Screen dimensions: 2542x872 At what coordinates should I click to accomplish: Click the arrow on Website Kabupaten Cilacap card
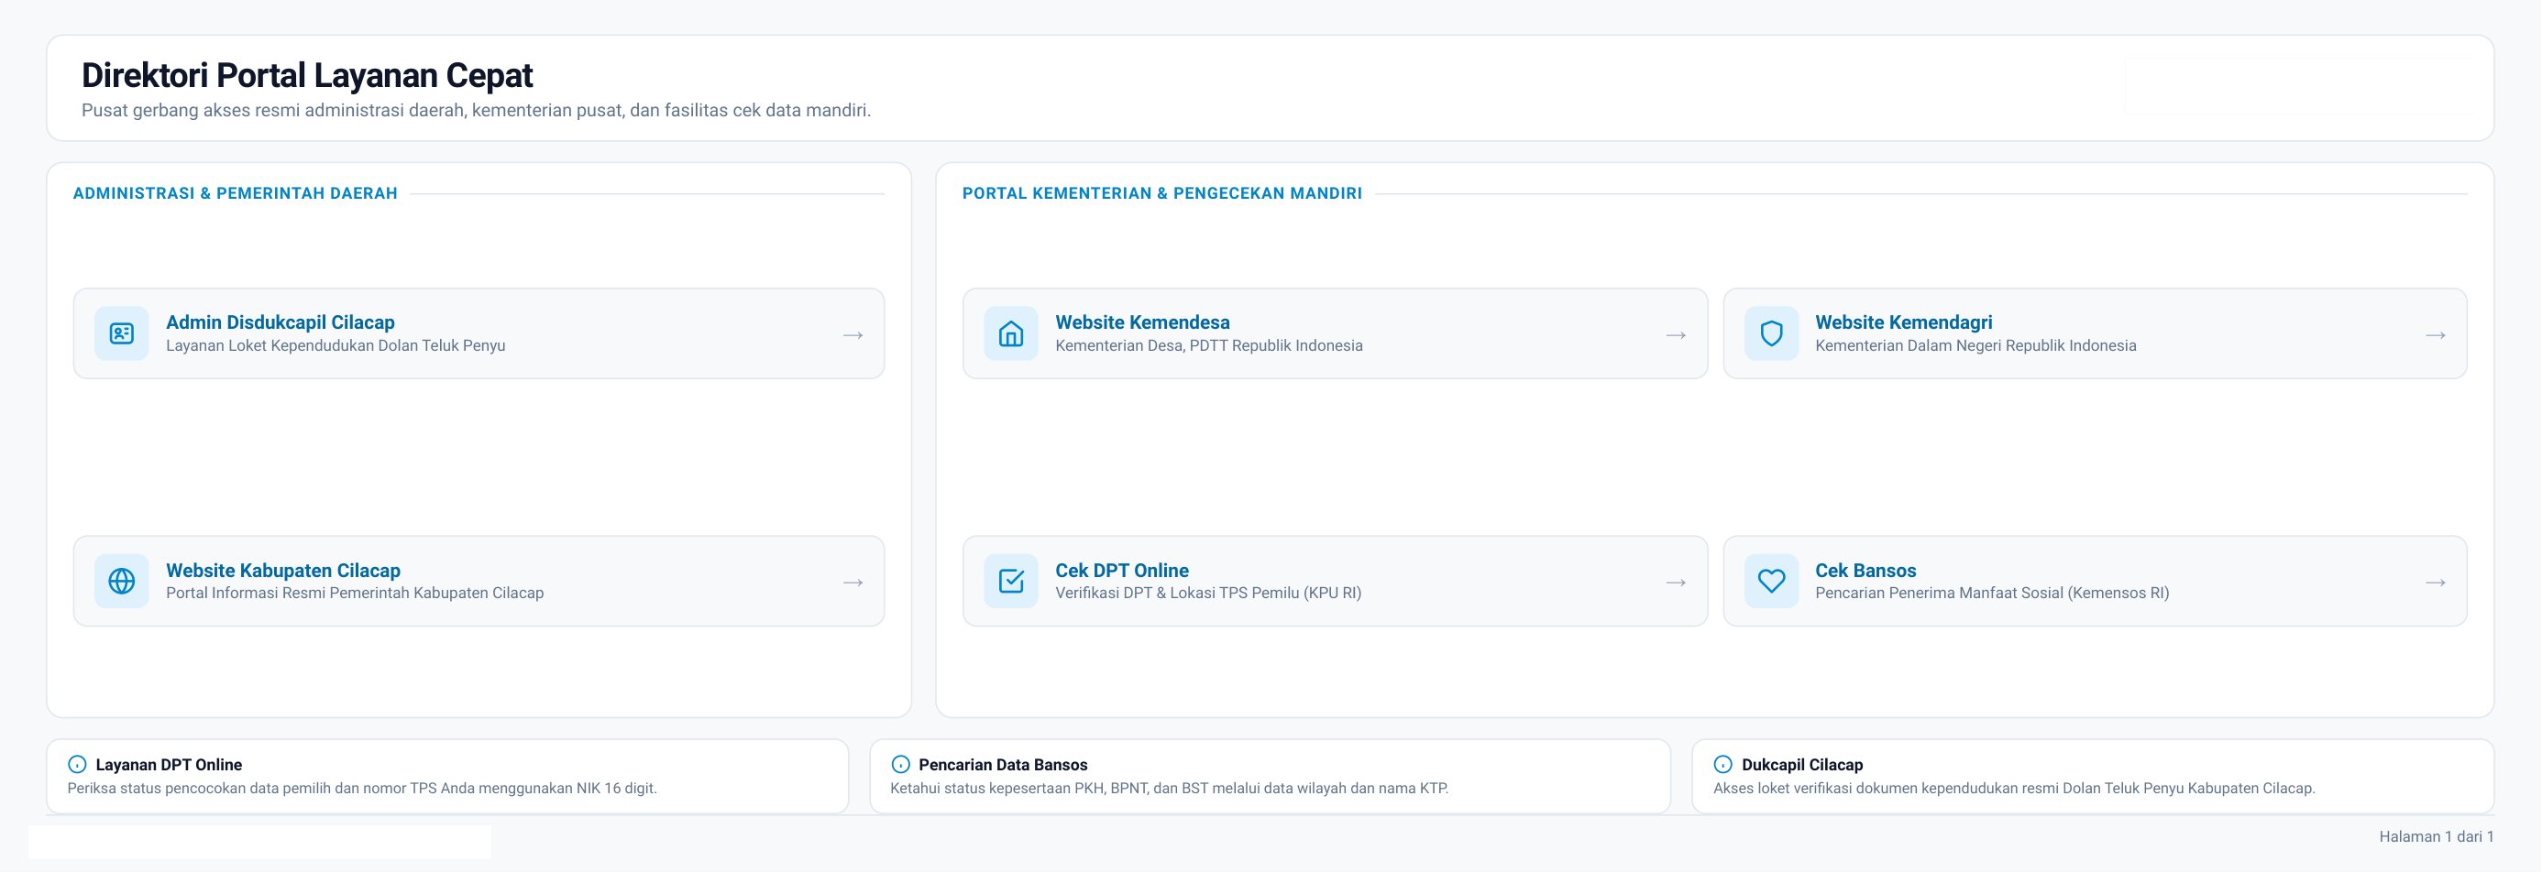pos(853,583)
